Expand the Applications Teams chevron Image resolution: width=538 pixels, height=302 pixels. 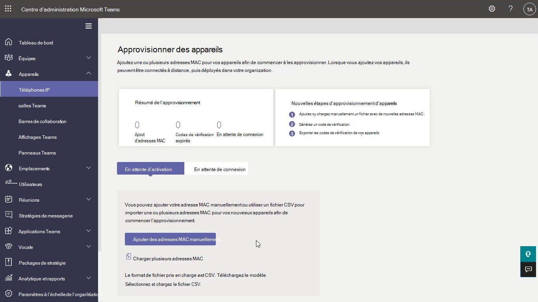(x=89, y=231)
